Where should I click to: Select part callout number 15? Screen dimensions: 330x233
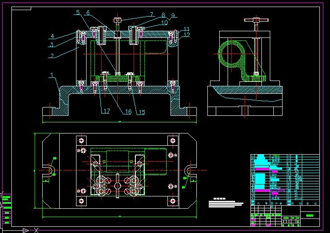point(142,112)
